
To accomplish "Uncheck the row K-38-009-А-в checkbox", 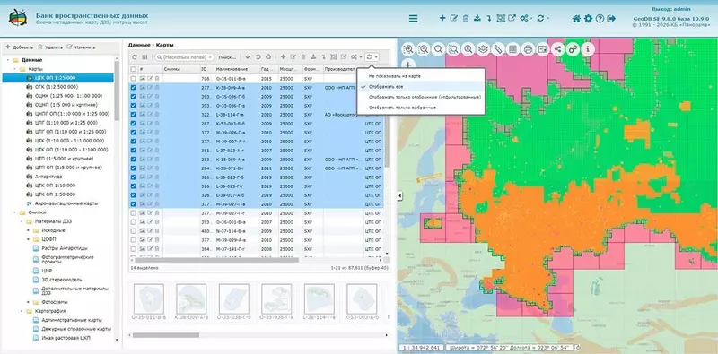I will [133, 87].
